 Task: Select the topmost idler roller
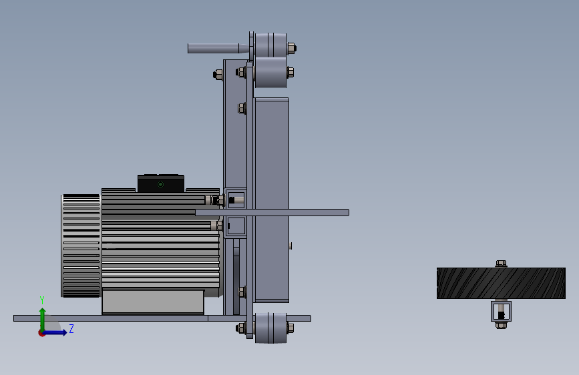point(270,45)
